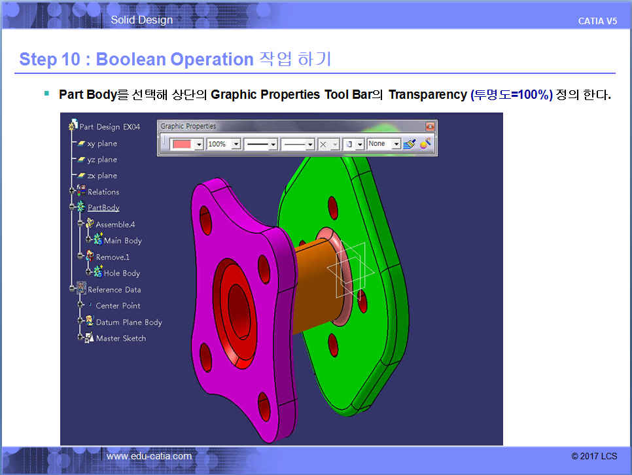Click the Graphic Properties Wizard icon
Screen dimensions: 632x475
coord(425,144)
